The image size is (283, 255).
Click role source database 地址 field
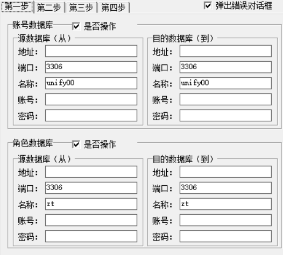91,172
